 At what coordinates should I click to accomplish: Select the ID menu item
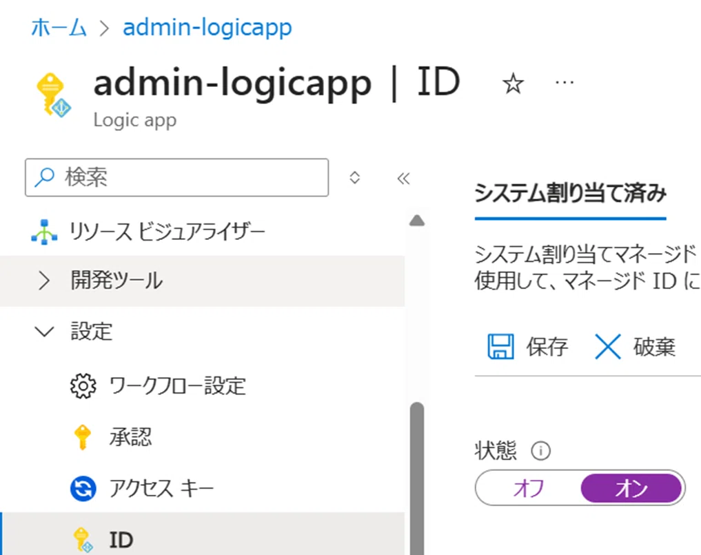click(x=202, y=535)
